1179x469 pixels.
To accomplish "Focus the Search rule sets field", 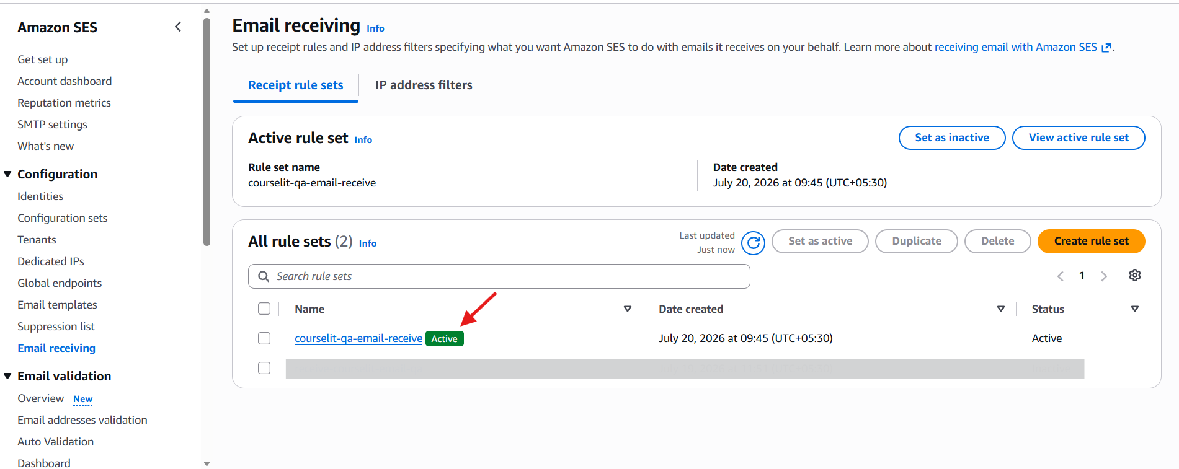I will click(499, 276).
